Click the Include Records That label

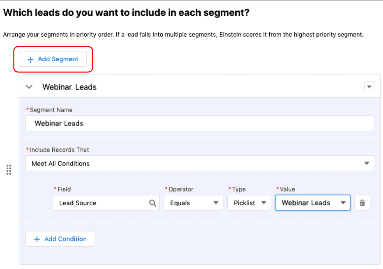pyautogui.click(x=59, y=150)
